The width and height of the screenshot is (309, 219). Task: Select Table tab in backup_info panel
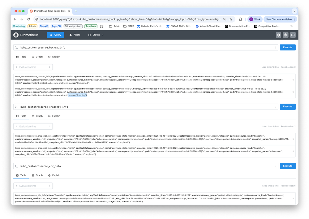click(21, 57)
